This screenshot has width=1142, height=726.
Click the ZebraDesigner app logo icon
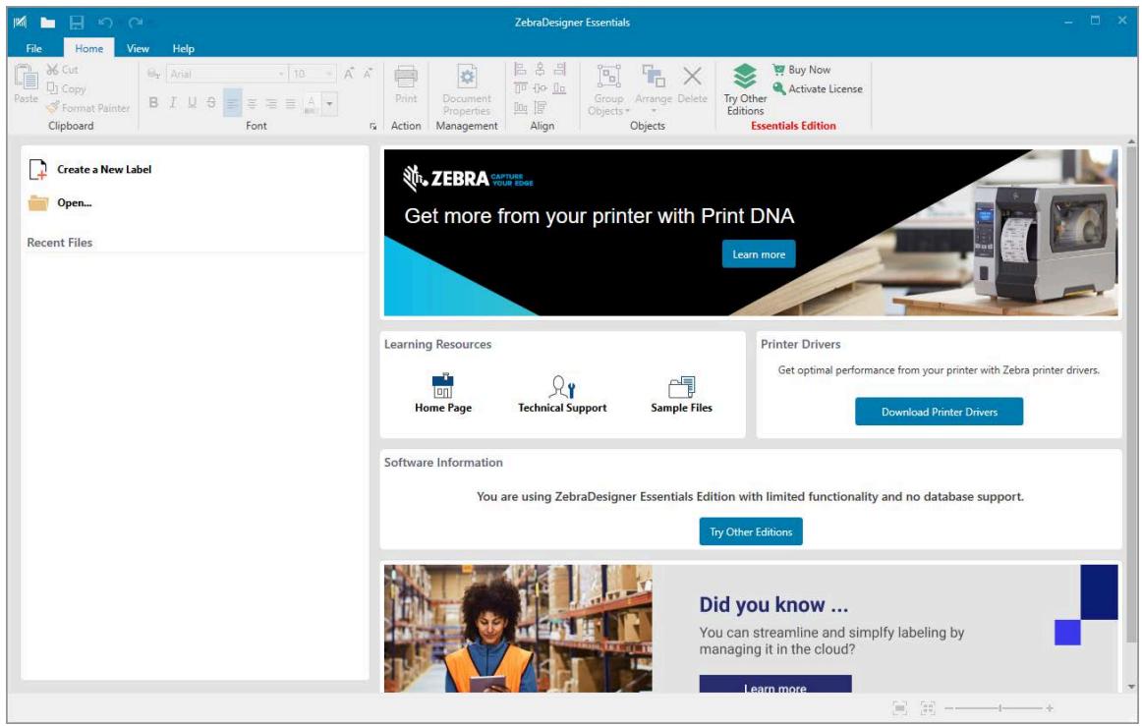21,23
